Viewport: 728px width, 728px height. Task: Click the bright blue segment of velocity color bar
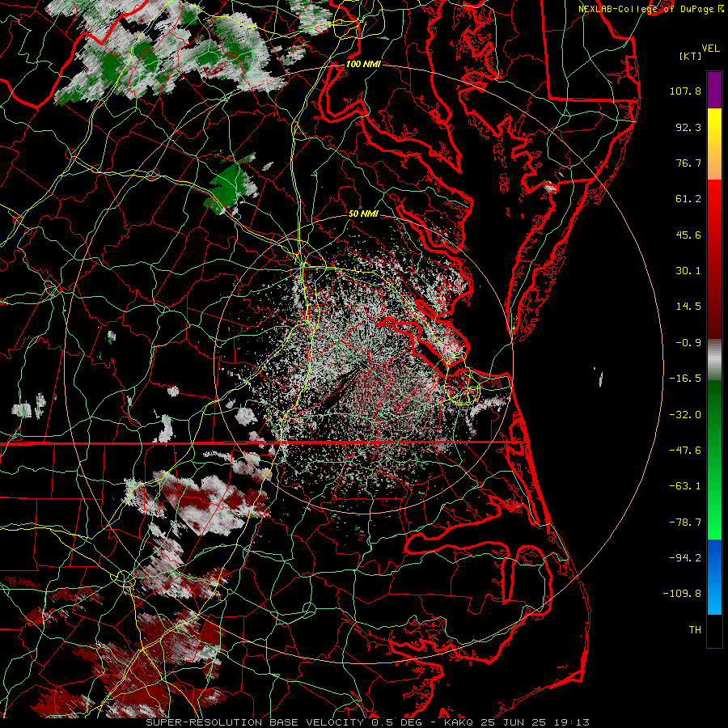tap(714, 577)
